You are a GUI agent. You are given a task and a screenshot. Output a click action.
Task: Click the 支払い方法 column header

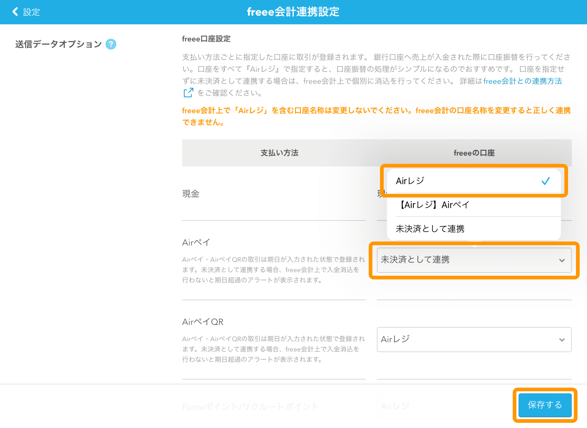click(279, 153)
